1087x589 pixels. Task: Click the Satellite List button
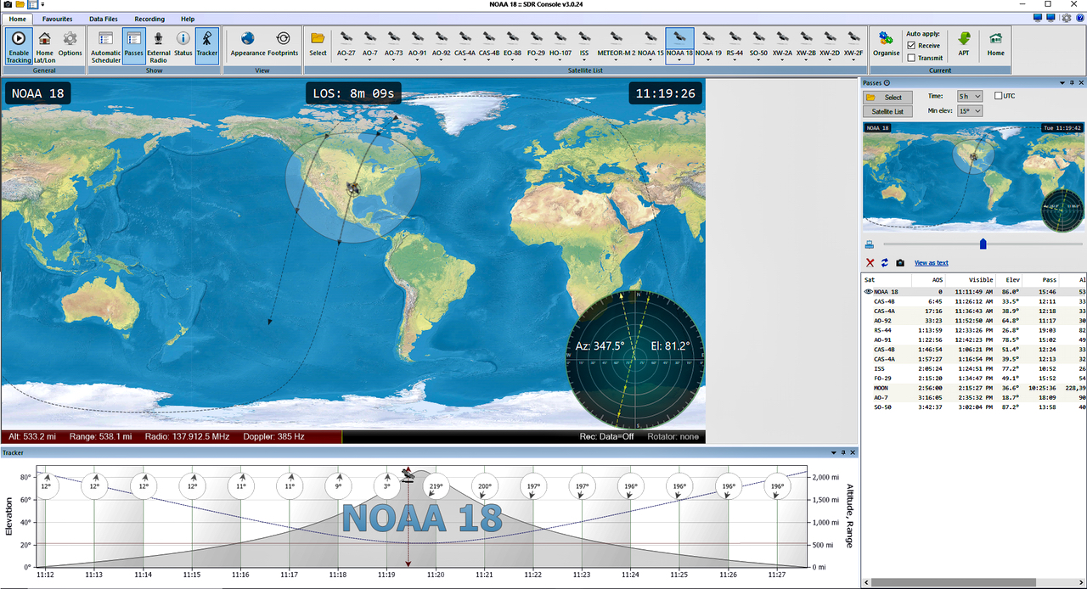[x=887, y=111]
